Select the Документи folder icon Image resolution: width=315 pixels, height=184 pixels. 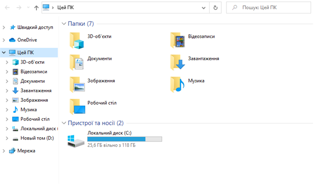77,63
